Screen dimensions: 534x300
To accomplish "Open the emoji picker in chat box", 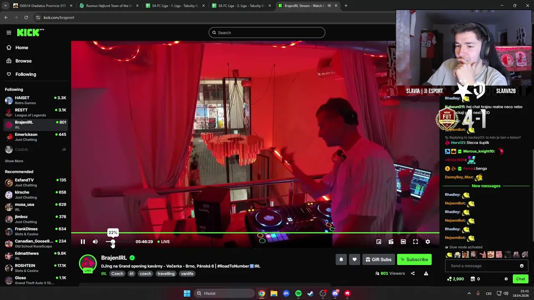I will (x=521, y=266).
